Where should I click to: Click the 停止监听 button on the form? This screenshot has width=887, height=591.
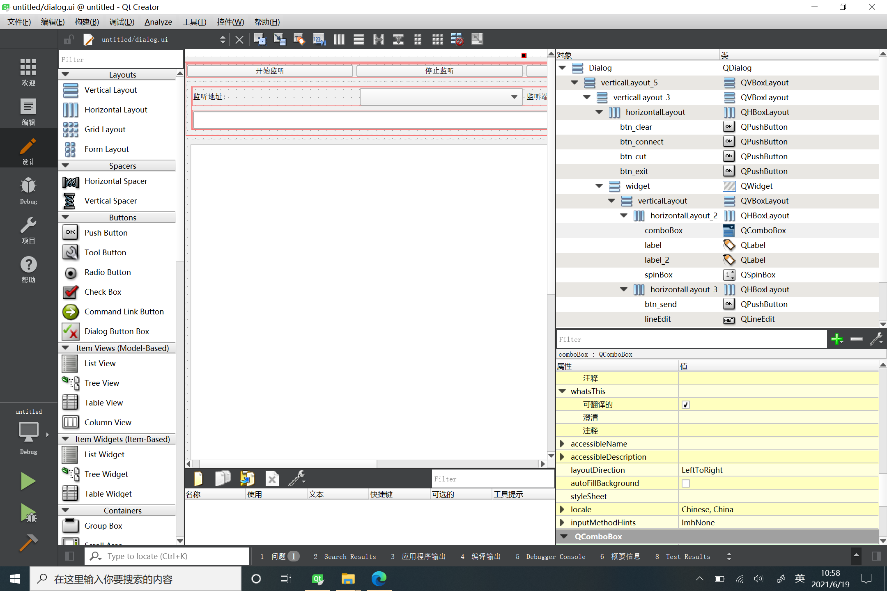439,71
